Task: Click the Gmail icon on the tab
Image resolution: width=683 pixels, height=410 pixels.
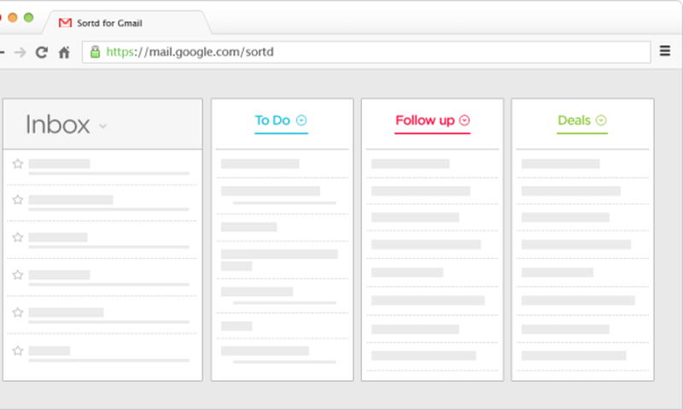Action: (65, 23)
